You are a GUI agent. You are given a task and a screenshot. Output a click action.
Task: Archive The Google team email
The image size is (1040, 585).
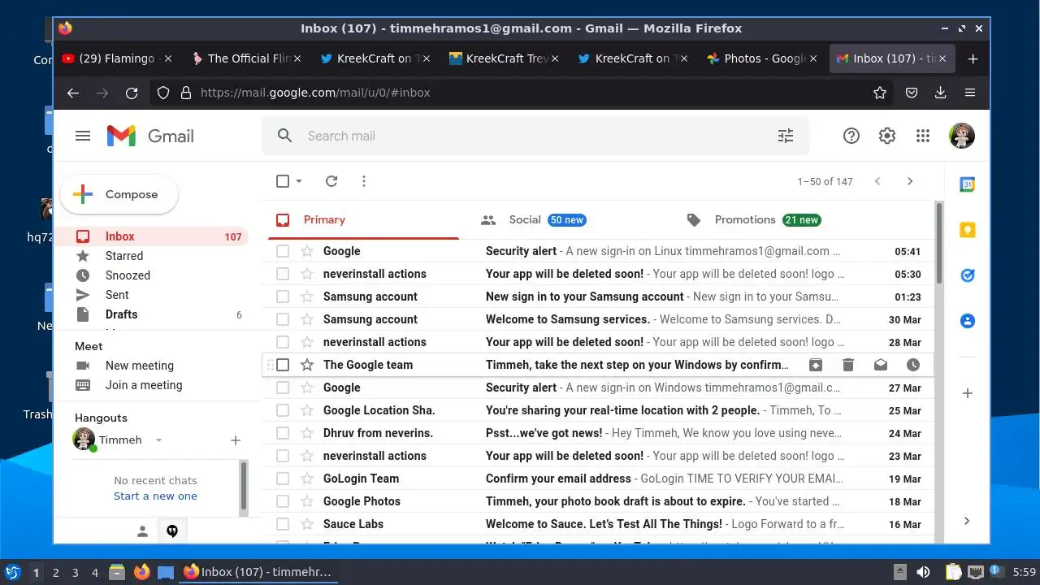[815, 365]
